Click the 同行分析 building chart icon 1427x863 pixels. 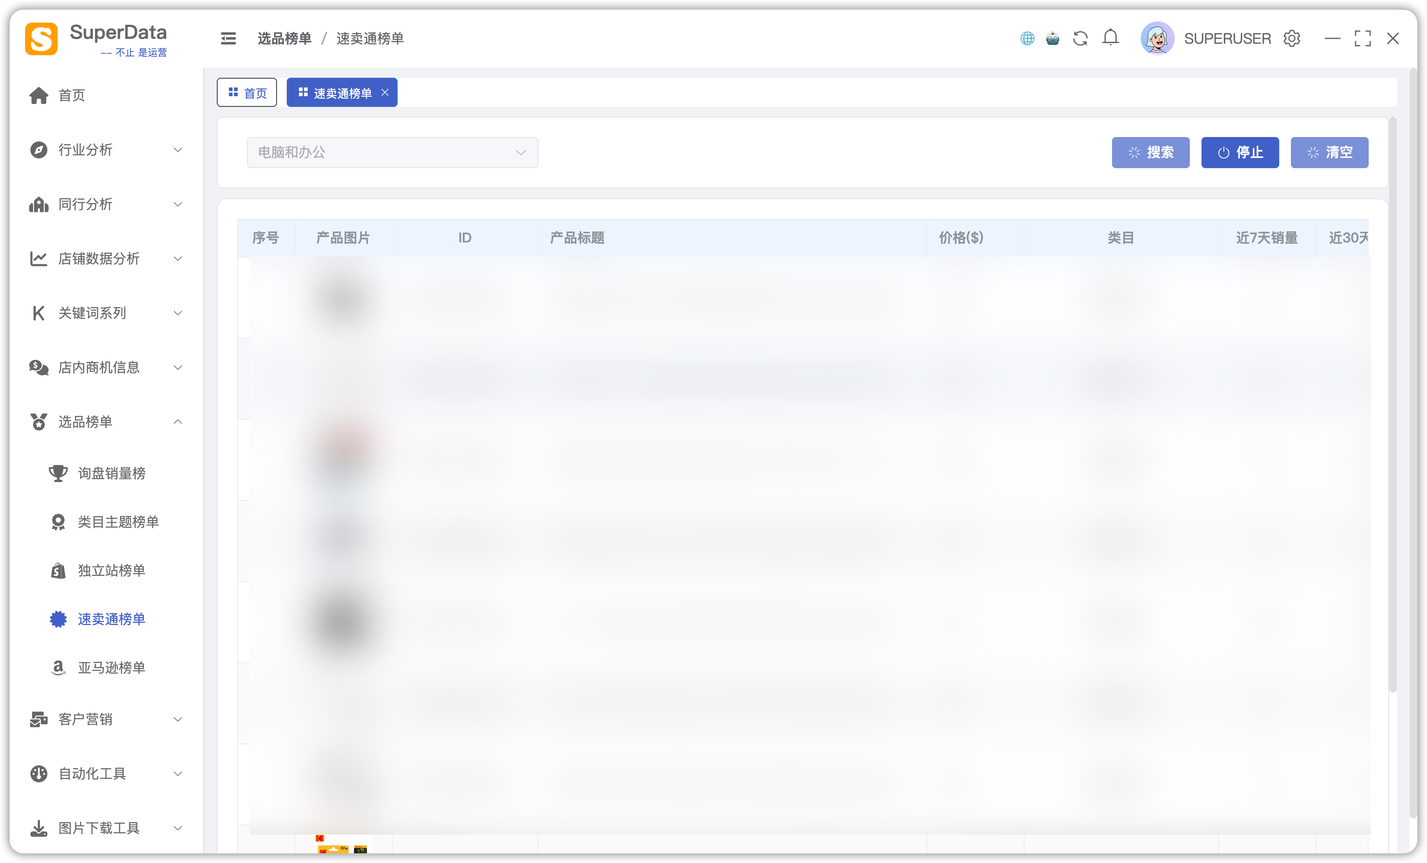pyautogui.click(x=39, y=204)
